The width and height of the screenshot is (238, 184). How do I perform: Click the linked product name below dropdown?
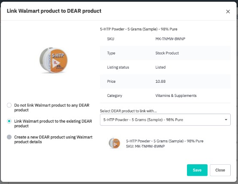[165, 141]
